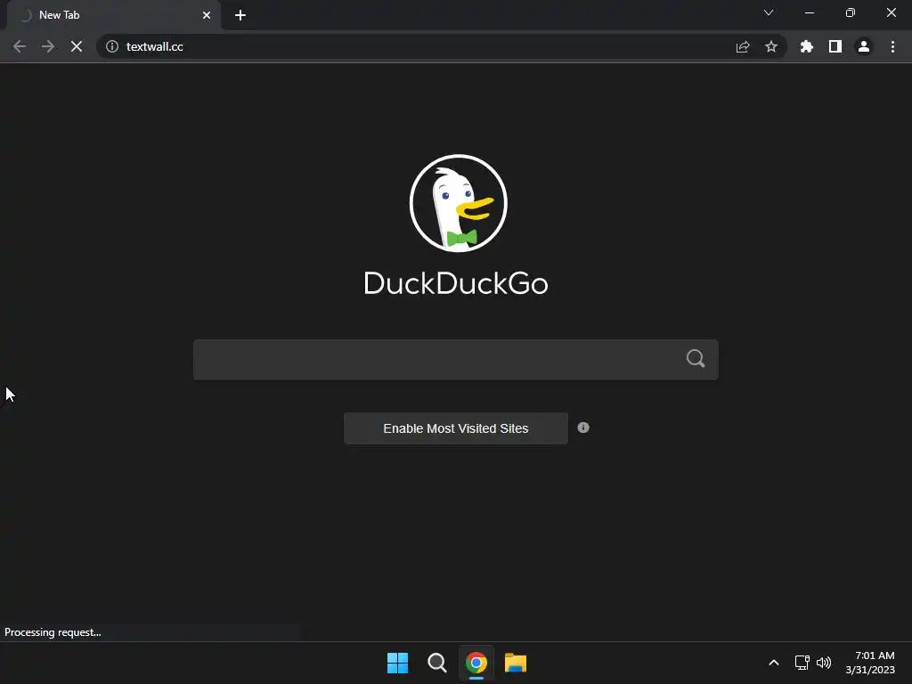Open the Extensions puzzle icon
The height and width of the screenshot is (684, 912).
(x=807, y=46)
